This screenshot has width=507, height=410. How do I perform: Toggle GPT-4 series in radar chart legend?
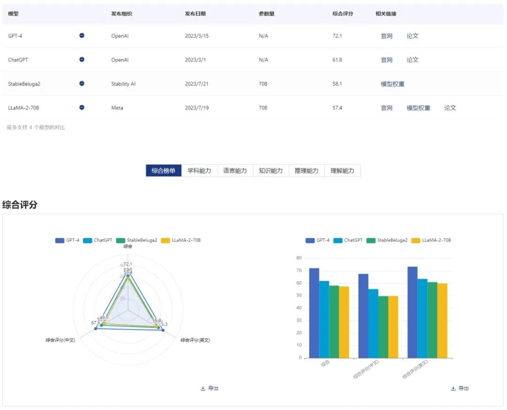coord(67,240)
